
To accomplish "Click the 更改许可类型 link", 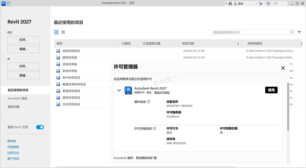I will pos(162,93).
